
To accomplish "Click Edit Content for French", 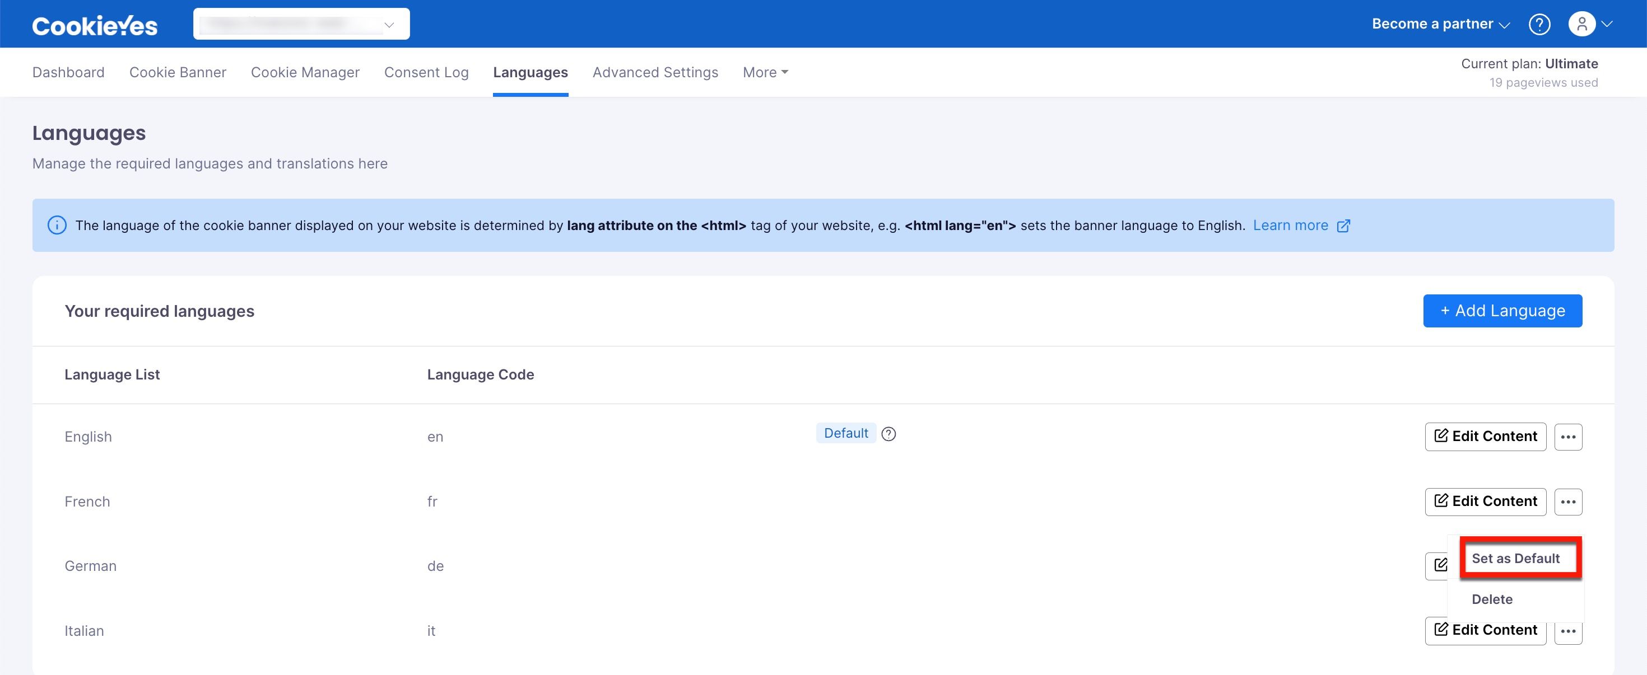I will pos(1485,501).
